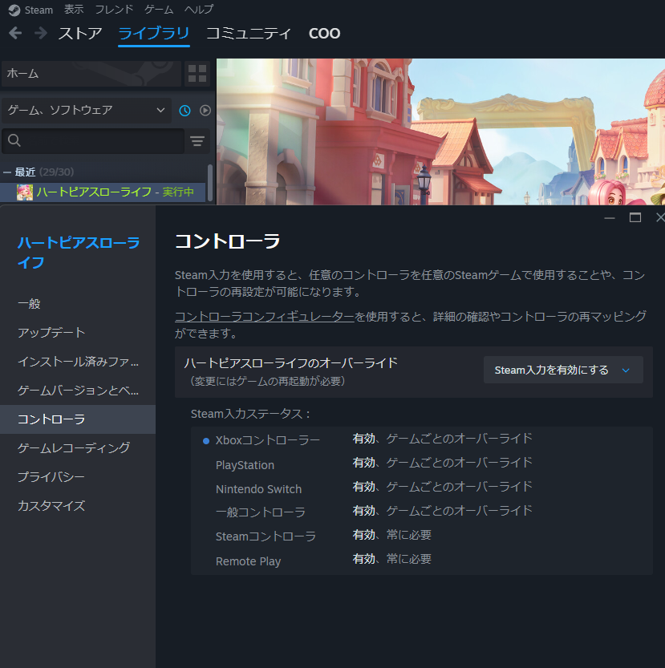Click the Nintendo Switch status row
Screen dimensions: 665x668
[422, 488]
